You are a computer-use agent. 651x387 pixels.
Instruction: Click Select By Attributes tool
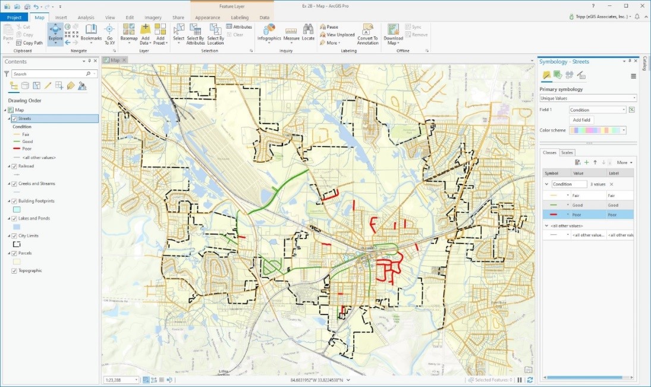click(196, 34)
